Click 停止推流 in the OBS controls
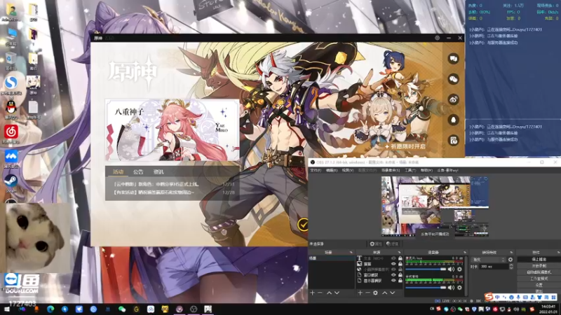 [x=539, y=259]
